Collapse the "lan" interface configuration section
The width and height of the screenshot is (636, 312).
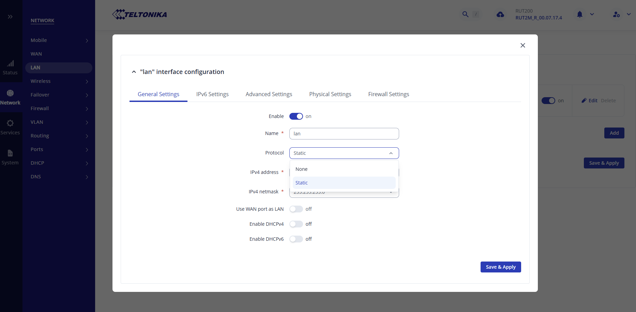[x=134, y=72]
